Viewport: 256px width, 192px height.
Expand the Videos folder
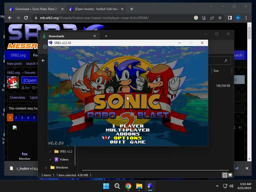tap(50, 159)
